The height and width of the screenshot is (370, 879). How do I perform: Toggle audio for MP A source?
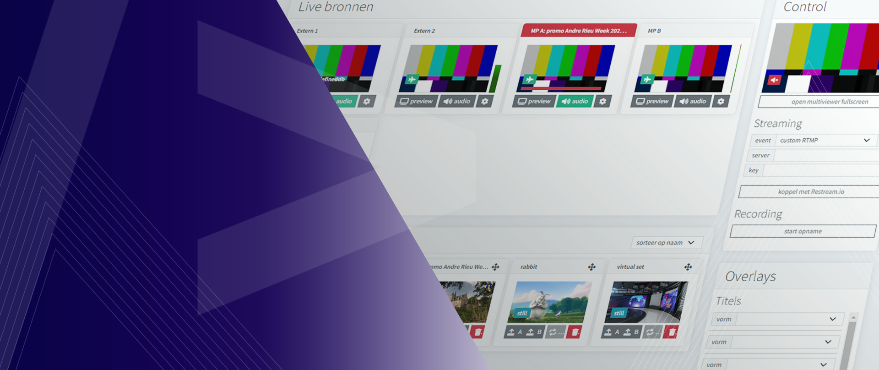tap(575, 101)
